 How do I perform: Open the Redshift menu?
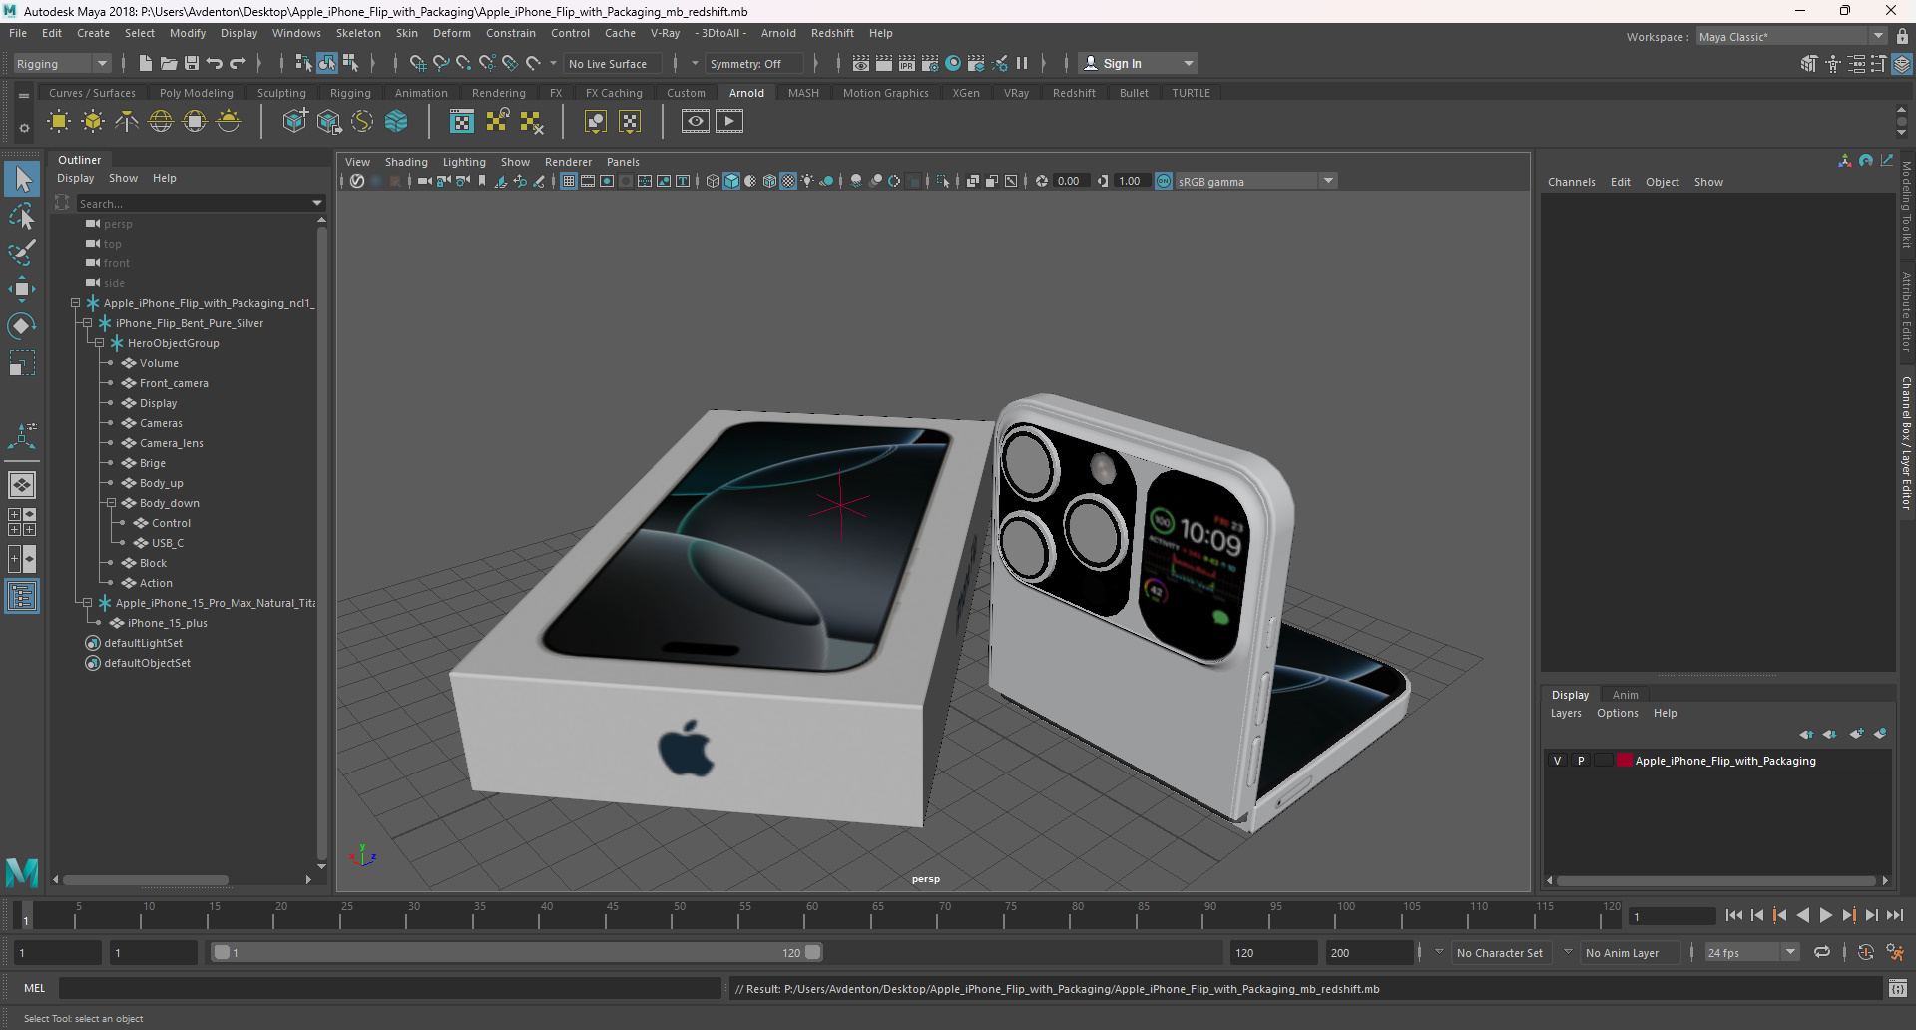832,33
